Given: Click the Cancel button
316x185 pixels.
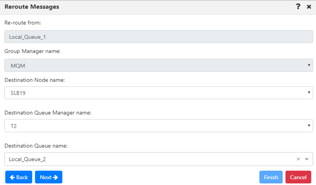Looking at the screenshot, I should [x=298, y=177].
